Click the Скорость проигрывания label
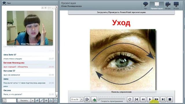 coord(112,101)
